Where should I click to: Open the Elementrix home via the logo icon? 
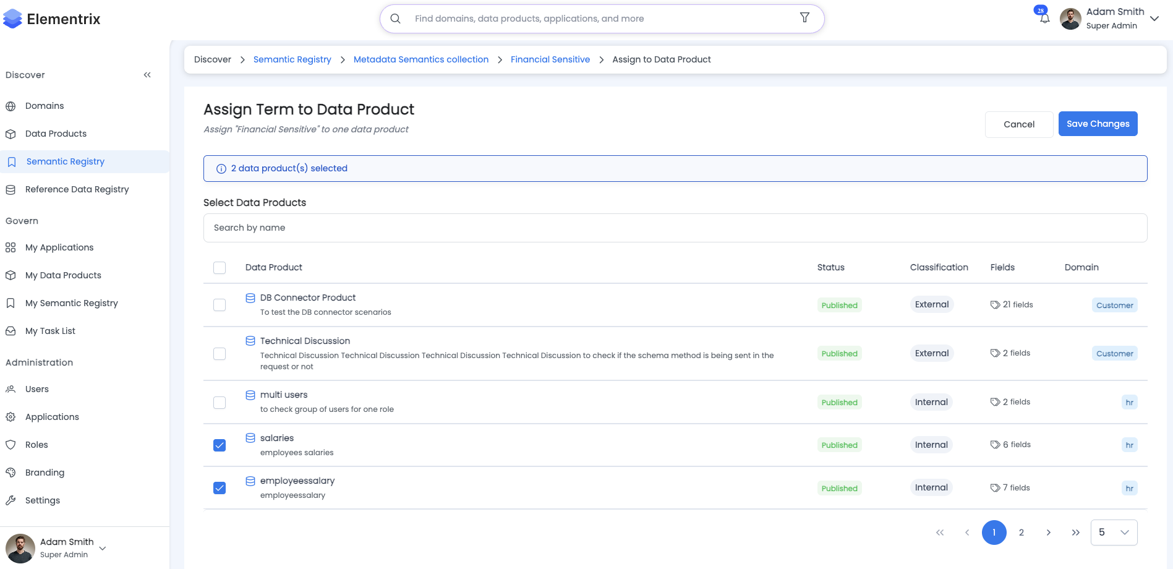pyautogui.click(x=12, y=19)
